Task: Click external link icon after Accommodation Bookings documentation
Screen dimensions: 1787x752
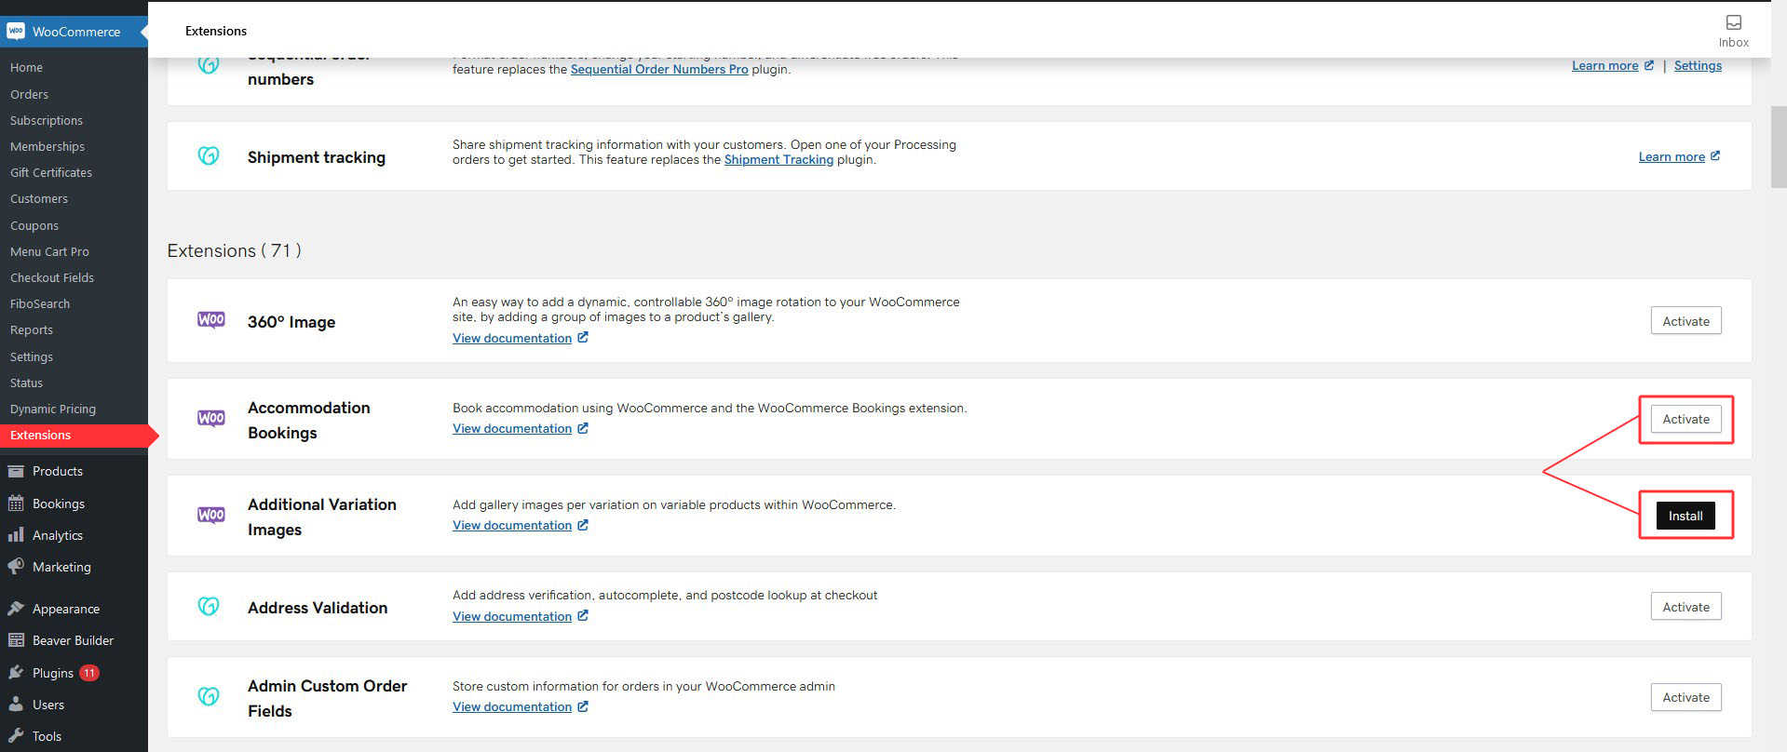Action: coord(583,428)
